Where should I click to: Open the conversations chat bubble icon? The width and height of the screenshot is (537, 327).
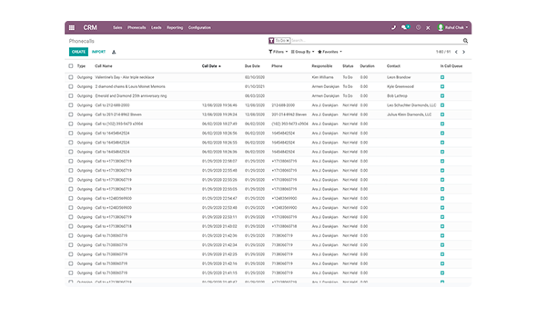404,27
